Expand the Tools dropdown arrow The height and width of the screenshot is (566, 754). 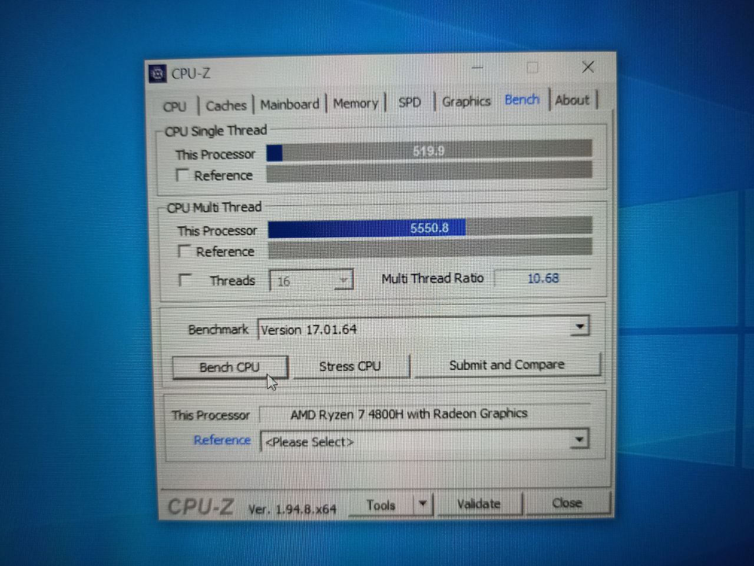pos(422,504)
